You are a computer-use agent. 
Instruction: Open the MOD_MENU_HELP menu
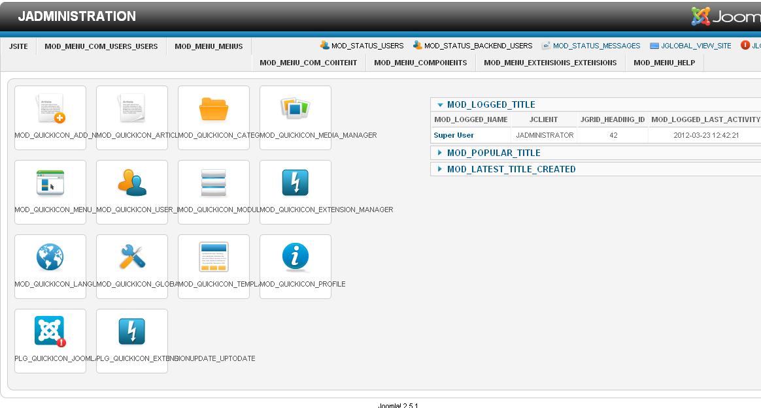click(664, 63)
